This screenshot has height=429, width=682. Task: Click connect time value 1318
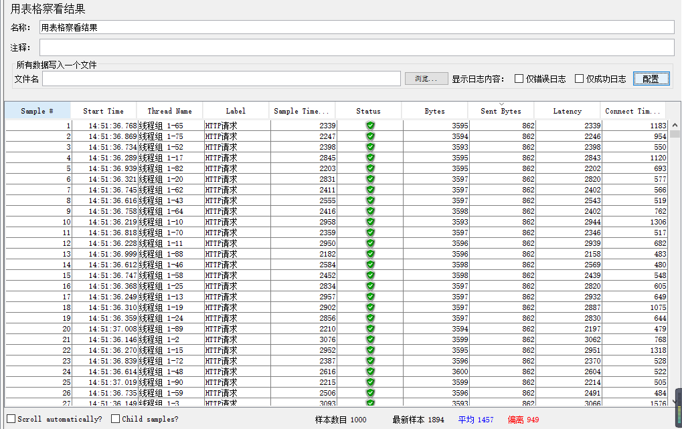(658, 350)
